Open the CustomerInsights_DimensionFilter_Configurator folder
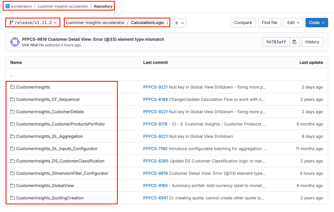This screenshot has height=212, width=334. [x=62, y=173]
